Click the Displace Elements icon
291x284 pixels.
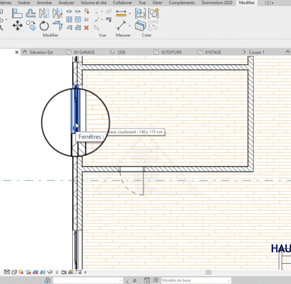[109, 11]
